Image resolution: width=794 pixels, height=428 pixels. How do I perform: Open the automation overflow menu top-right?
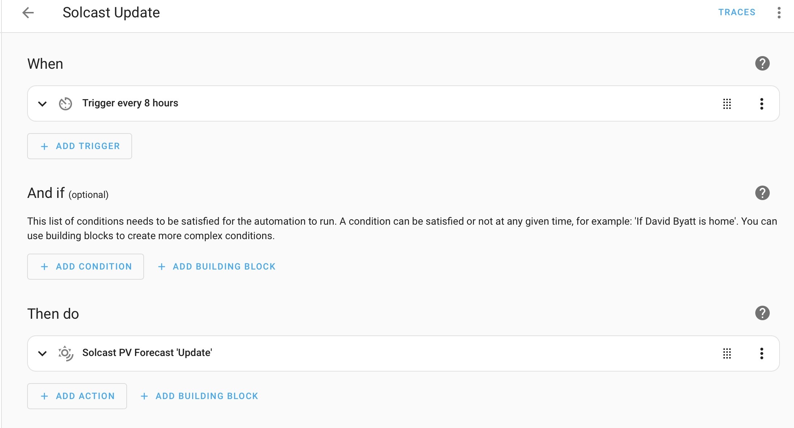pyautogui.click(x=779, y=13)
